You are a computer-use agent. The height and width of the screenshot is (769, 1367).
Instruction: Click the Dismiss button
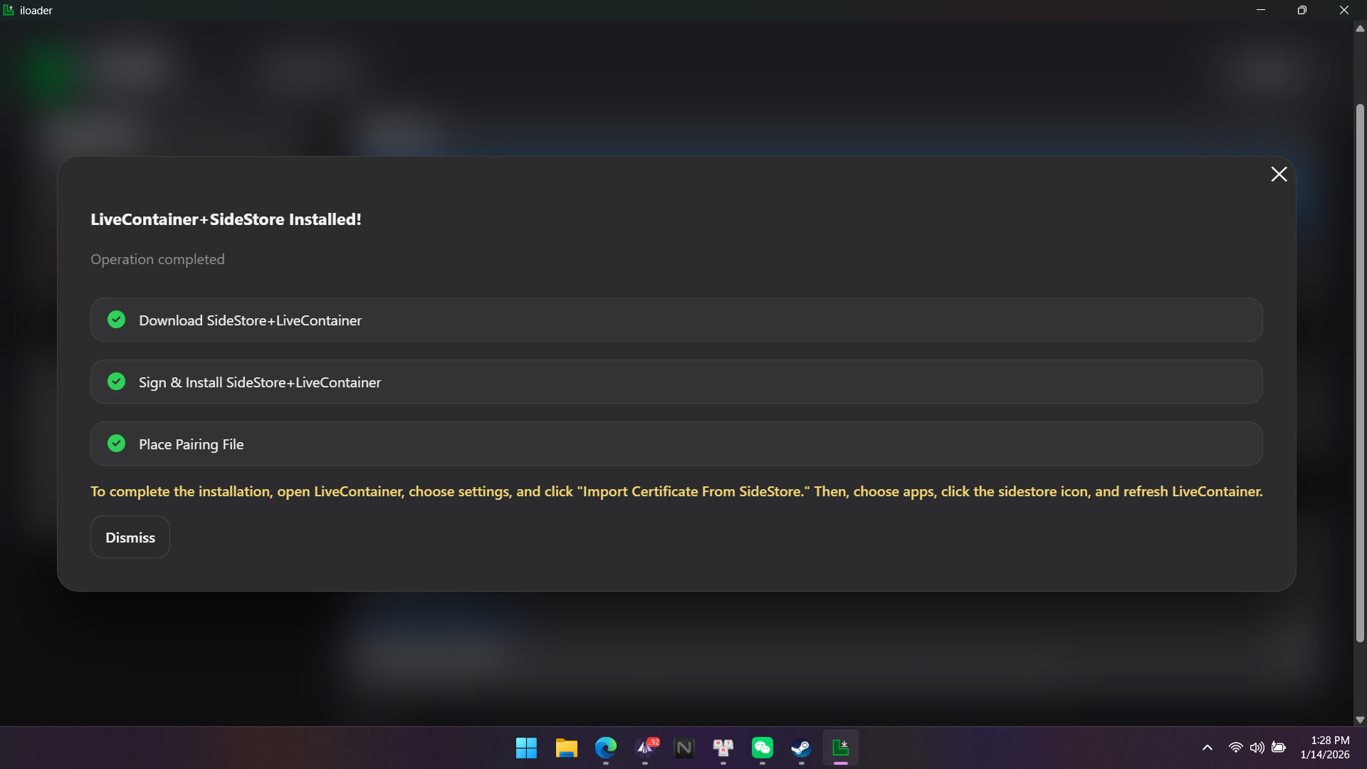(x=130, y=538)
